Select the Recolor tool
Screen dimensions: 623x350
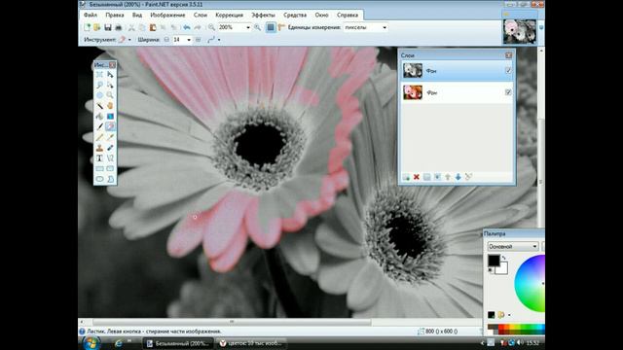(x=110, y=148)
